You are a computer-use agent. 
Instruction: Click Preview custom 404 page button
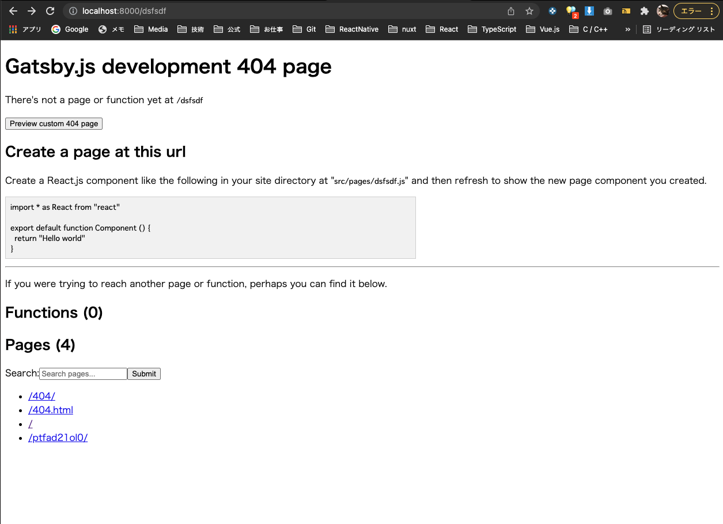coord(54,123)
